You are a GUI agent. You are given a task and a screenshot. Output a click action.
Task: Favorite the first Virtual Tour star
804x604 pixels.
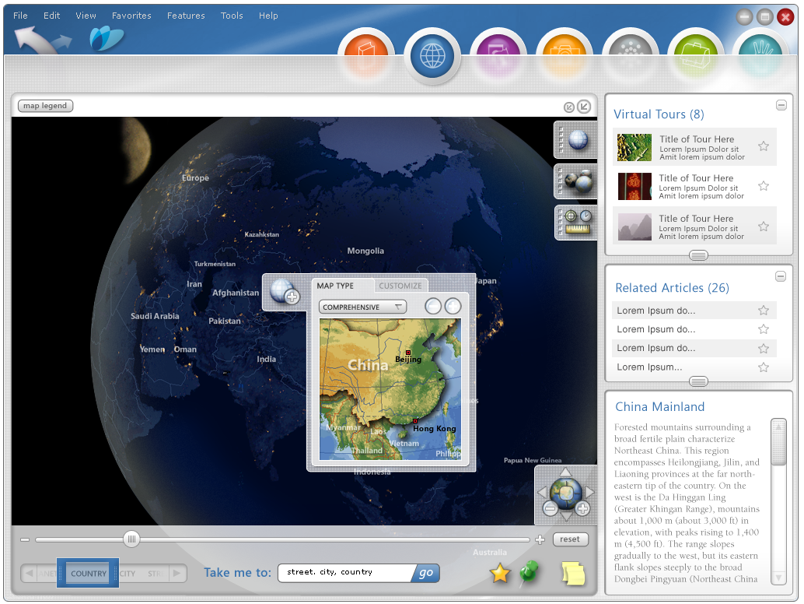click(x=764, y=146)
